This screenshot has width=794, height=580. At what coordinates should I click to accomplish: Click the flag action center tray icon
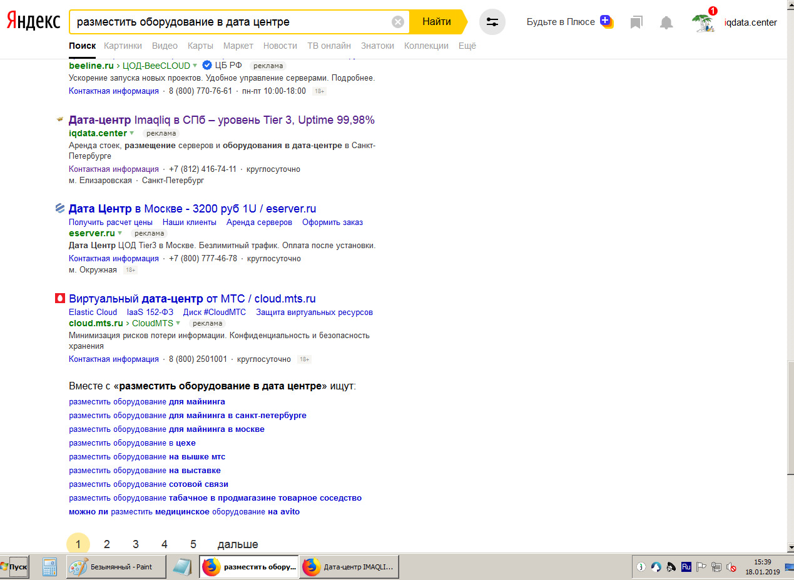(x=701, y=567)
